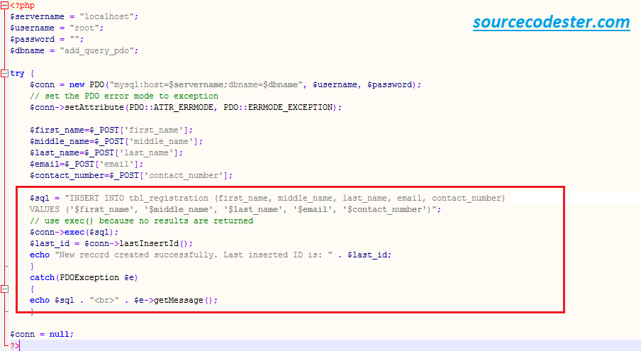Click the $contact_number=$_POST line
Screen dimensions: 641x351
tap(131, 176)
